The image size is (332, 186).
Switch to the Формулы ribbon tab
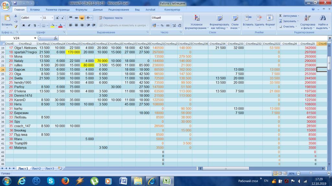(81, 10)
